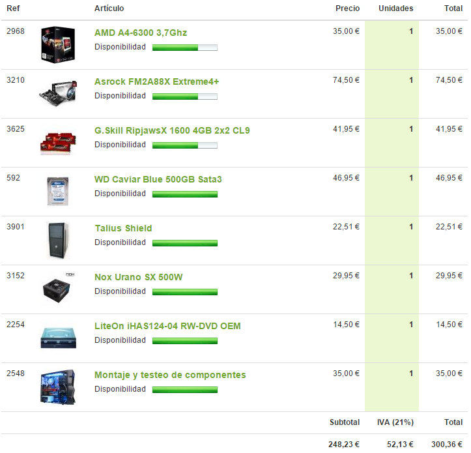Click the units value for WD Caviar Blue
This screenshot has height=453, width=471.
411,178
